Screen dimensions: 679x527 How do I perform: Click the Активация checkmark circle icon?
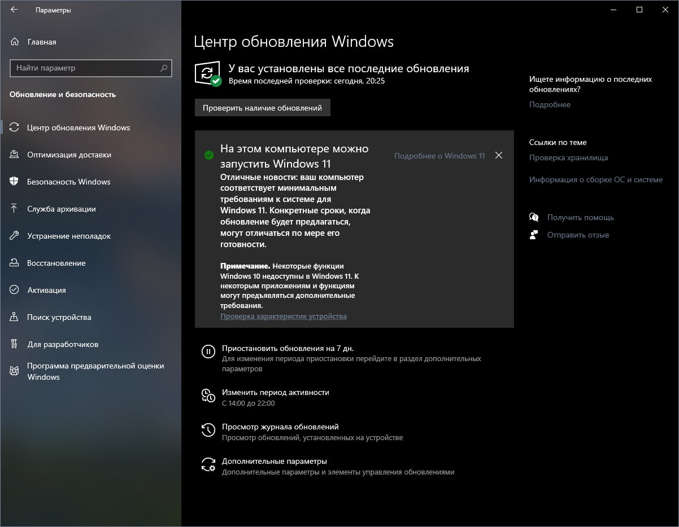tap(15, 290)
